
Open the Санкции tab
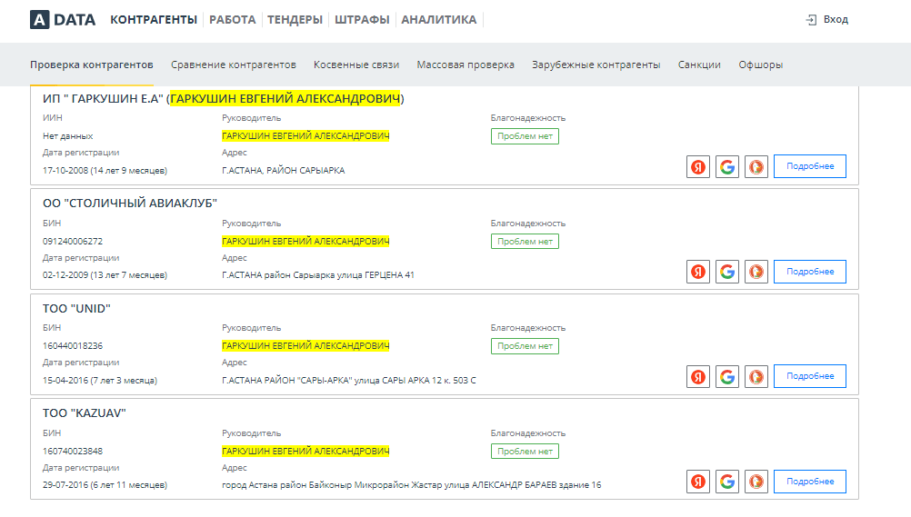(x=699, y=65)
